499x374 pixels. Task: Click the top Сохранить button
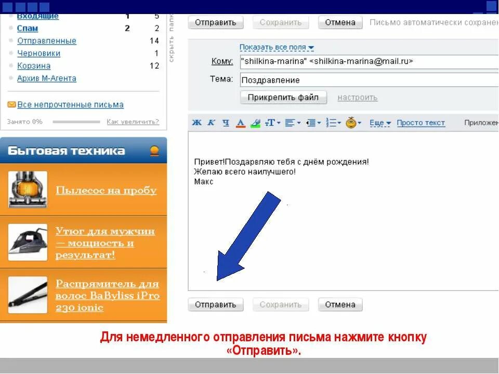(x=280, y=22)
